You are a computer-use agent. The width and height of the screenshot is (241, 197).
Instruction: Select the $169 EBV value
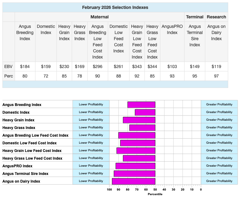pos(80,66)
